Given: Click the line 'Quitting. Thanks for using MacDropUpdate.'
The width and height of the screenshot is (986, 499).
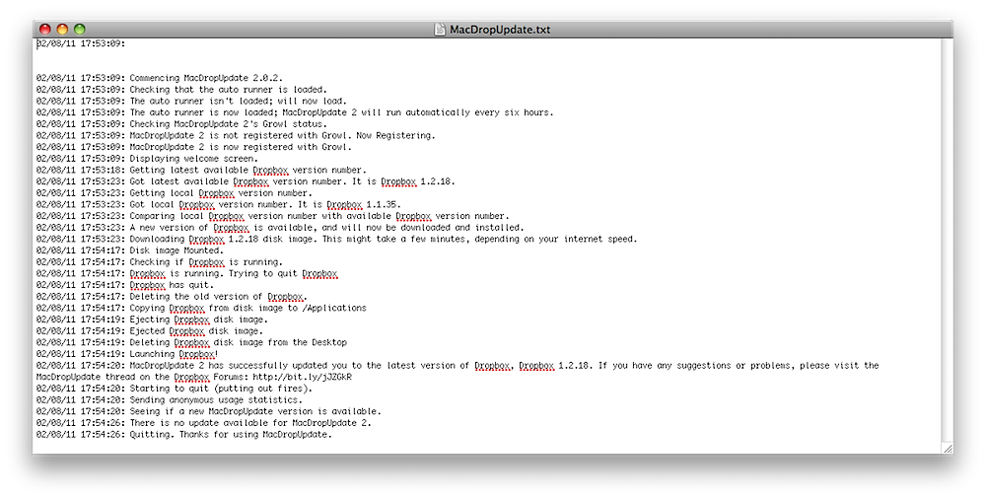Looking at the screenshot, I should click(184, 434).
